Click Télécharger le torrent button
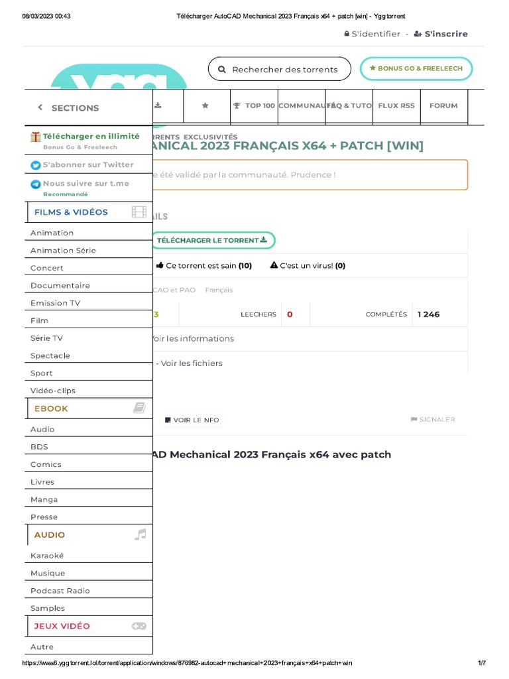The width and height of the screenshot is (509, 679). [x=211, y=240]
